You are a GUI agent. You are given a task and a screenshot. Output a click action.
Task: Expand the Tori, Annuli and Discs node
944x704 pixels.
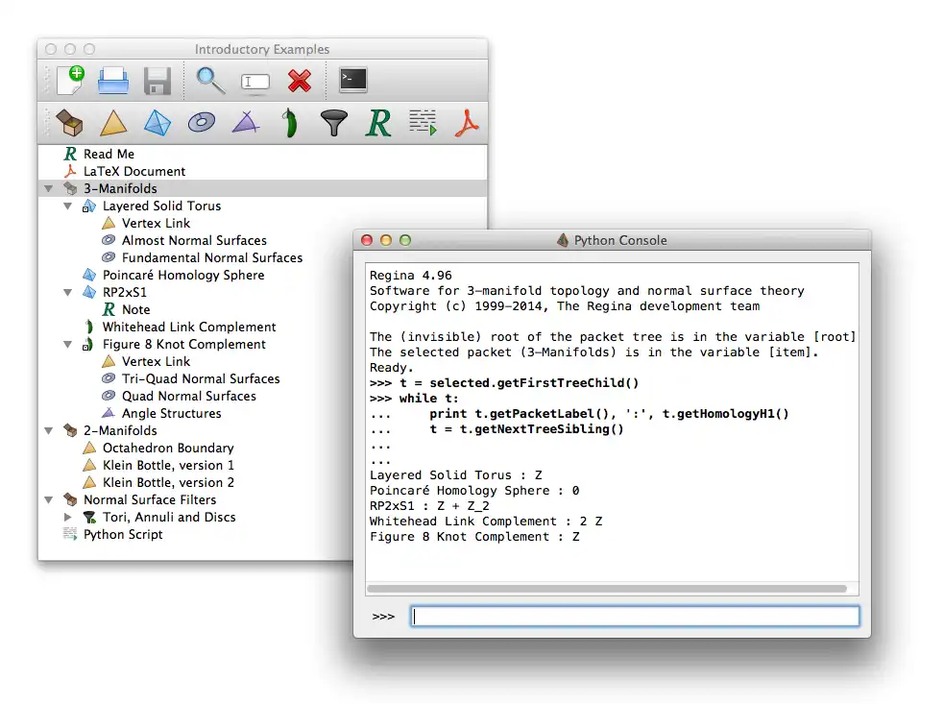(x=68, y=518)
